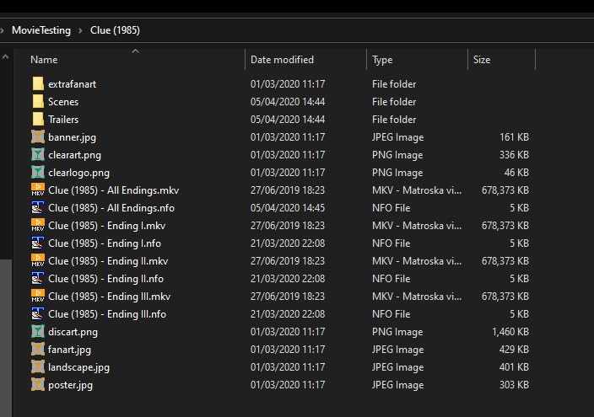Select the Ending I.nfo file icon

38,243
